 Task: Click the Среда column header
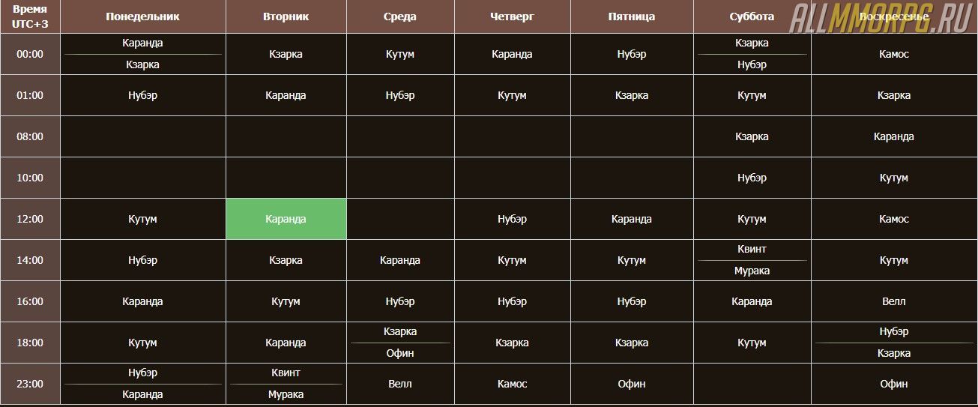399,16
